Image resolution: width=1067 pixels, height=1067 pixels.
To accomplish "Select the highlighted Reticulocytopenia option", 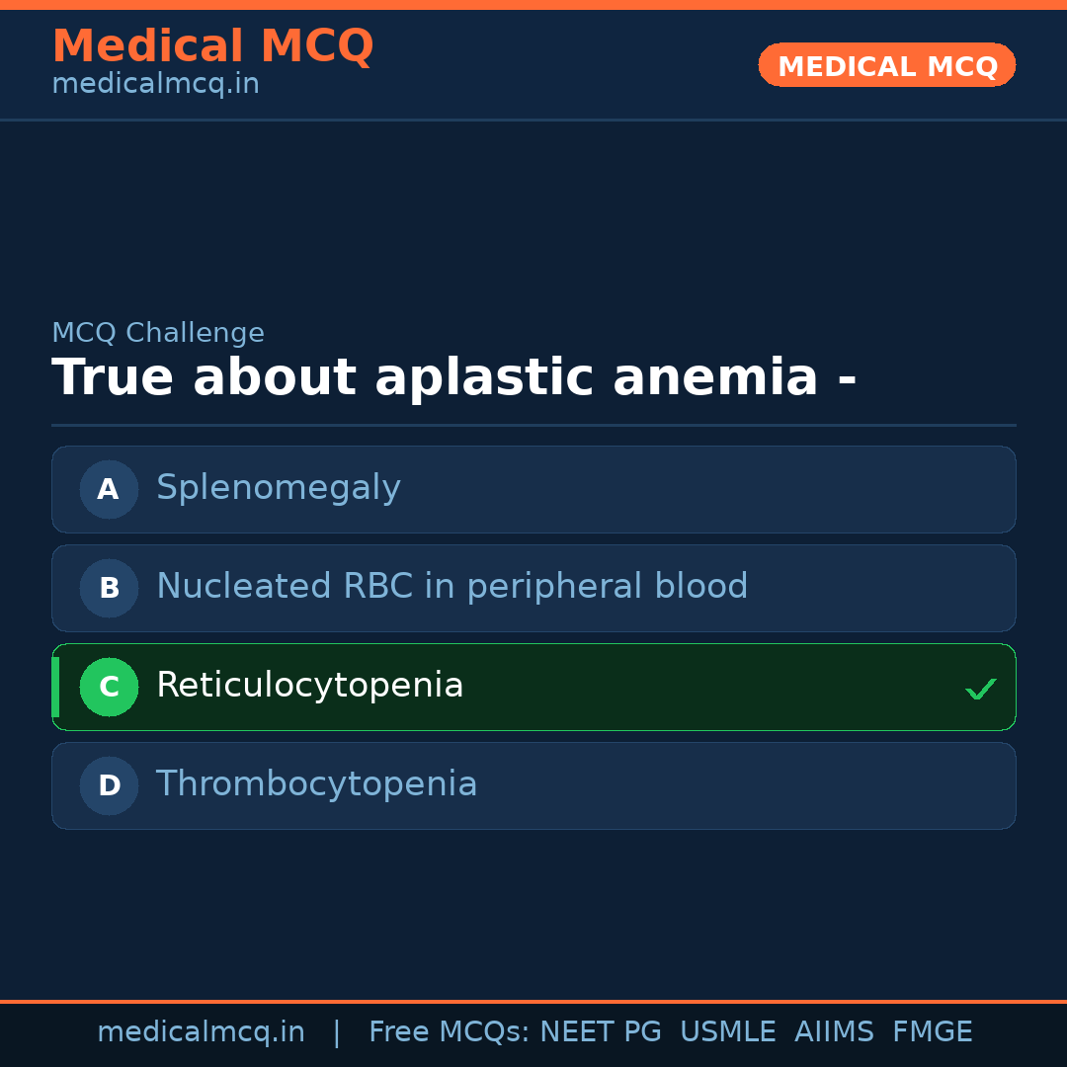I will tap(533, 687).
